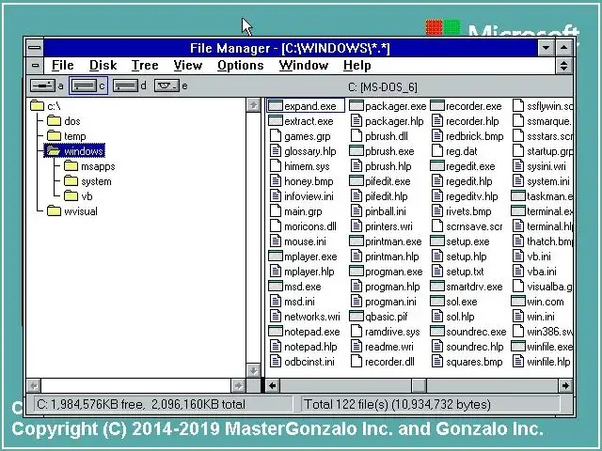Click the notepad.exe program icon

point(276,332)
